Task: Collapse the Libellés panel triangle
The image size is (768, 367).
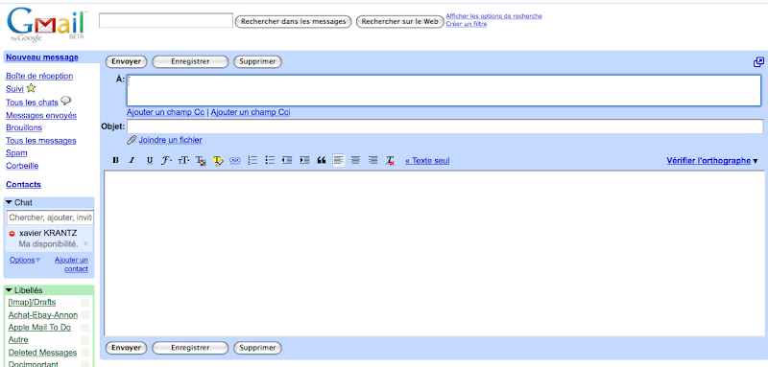Action: [9, 290]
